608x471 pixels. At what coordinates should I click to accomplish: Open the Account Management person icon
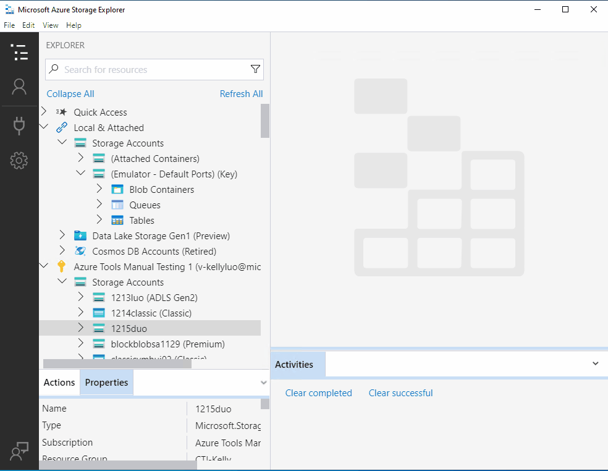19,87
